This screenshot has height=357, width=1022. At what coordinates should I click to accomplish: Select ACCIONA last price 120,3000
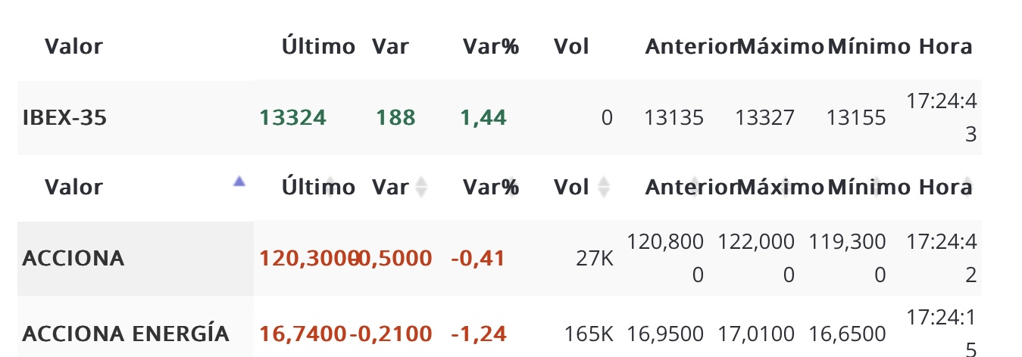click(304, 259)
